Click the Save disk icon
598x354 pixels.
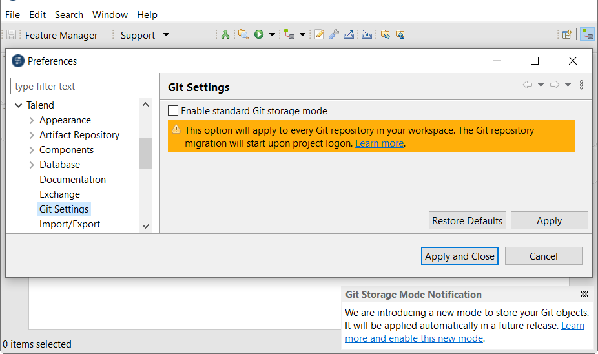point(12,35)
